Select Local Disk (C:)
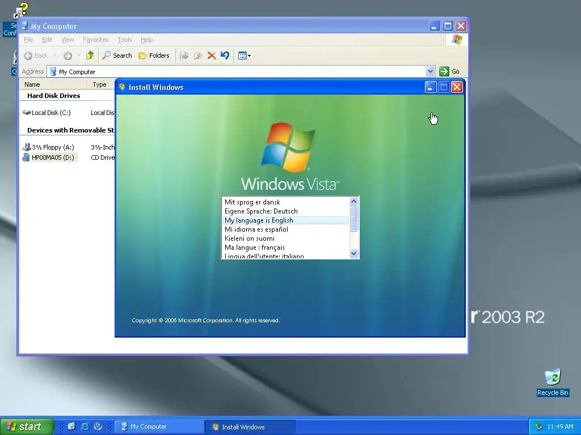This screenshot has width=581, height=435. (x=47, y=113)
